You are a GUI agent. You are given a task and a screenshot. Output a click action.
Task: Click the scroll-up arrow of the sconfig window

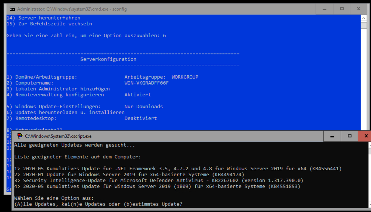point(363,18)
